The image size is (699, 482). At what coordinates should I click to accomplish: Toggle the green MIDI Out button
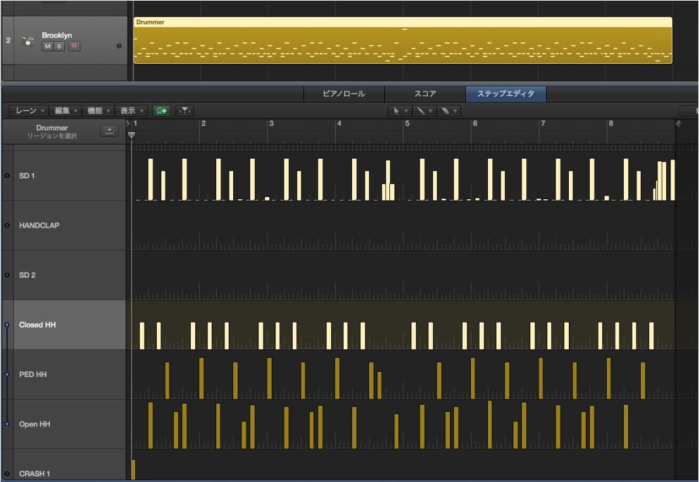point(162,111)
